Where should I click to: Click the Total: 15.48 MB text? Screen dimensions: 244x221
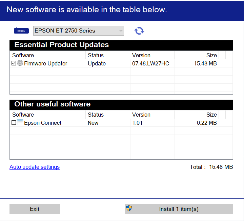211,167
